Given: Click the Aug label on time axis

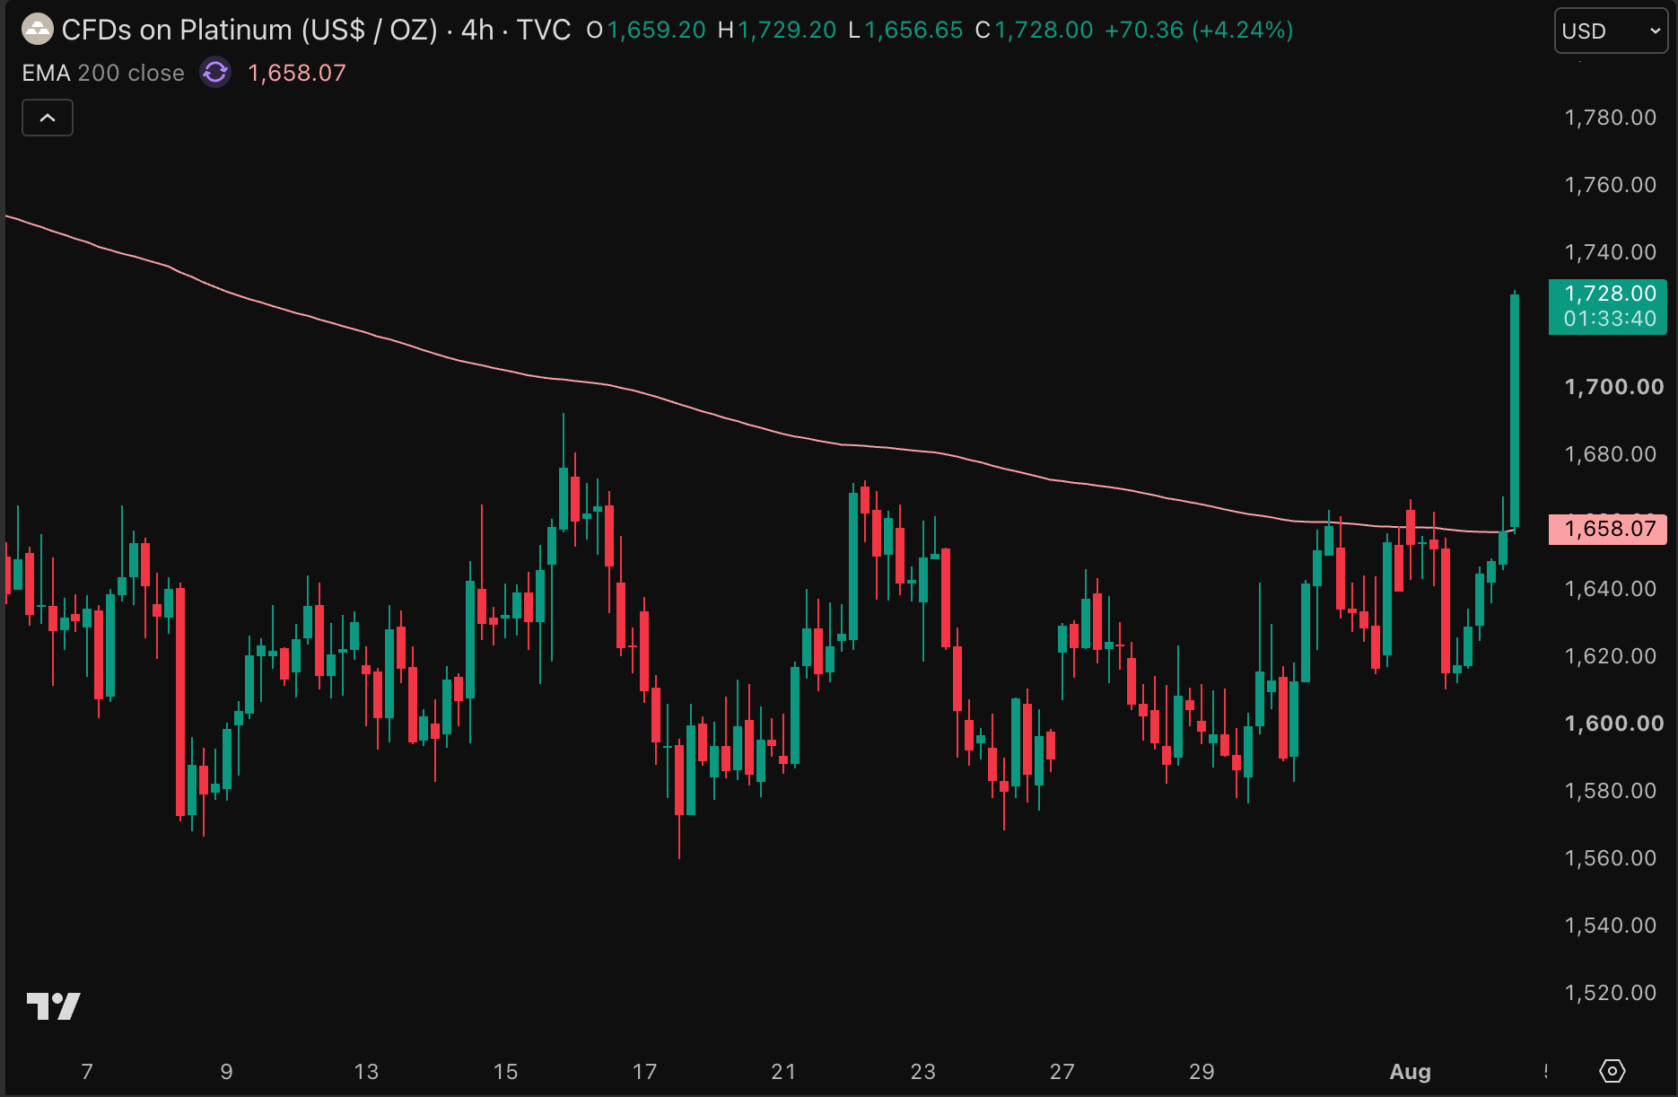Looking at the screenshot, I should pyautogui.click(x=1411, y=1071).
